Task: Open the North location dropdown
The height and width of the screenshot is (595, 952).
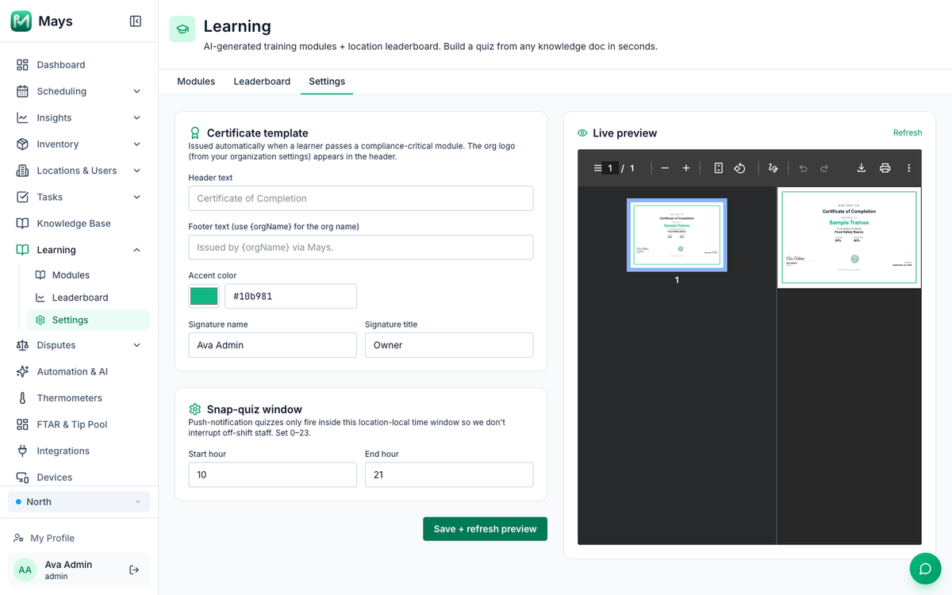Action: [79, 501]
